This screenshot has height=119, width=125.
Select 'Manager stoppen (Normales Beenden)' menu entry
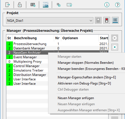click(86, 63)
